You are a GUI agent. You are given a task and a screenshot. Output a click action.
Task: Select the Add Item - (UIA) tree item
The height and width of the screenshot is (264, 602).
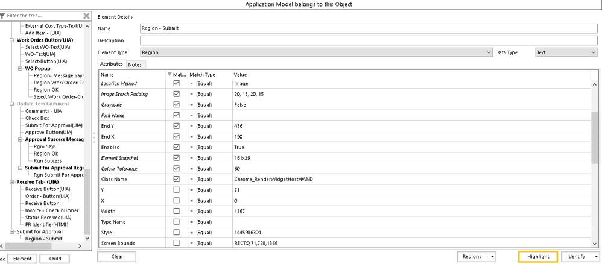tap(43, 33)
